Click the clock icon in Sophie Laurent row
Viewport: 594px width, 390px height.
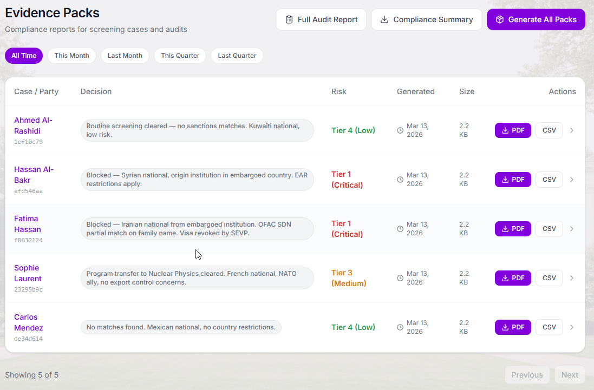400,278
